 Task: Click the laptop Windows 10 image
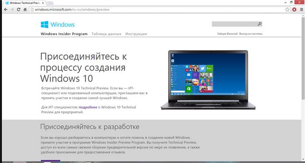point(208,80)
